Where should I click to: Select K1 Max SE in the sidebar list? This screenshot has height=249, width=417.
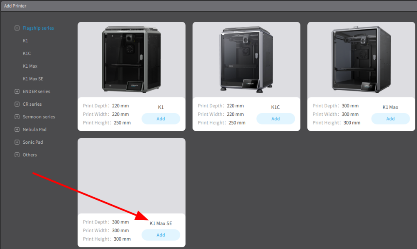[33, 79]
